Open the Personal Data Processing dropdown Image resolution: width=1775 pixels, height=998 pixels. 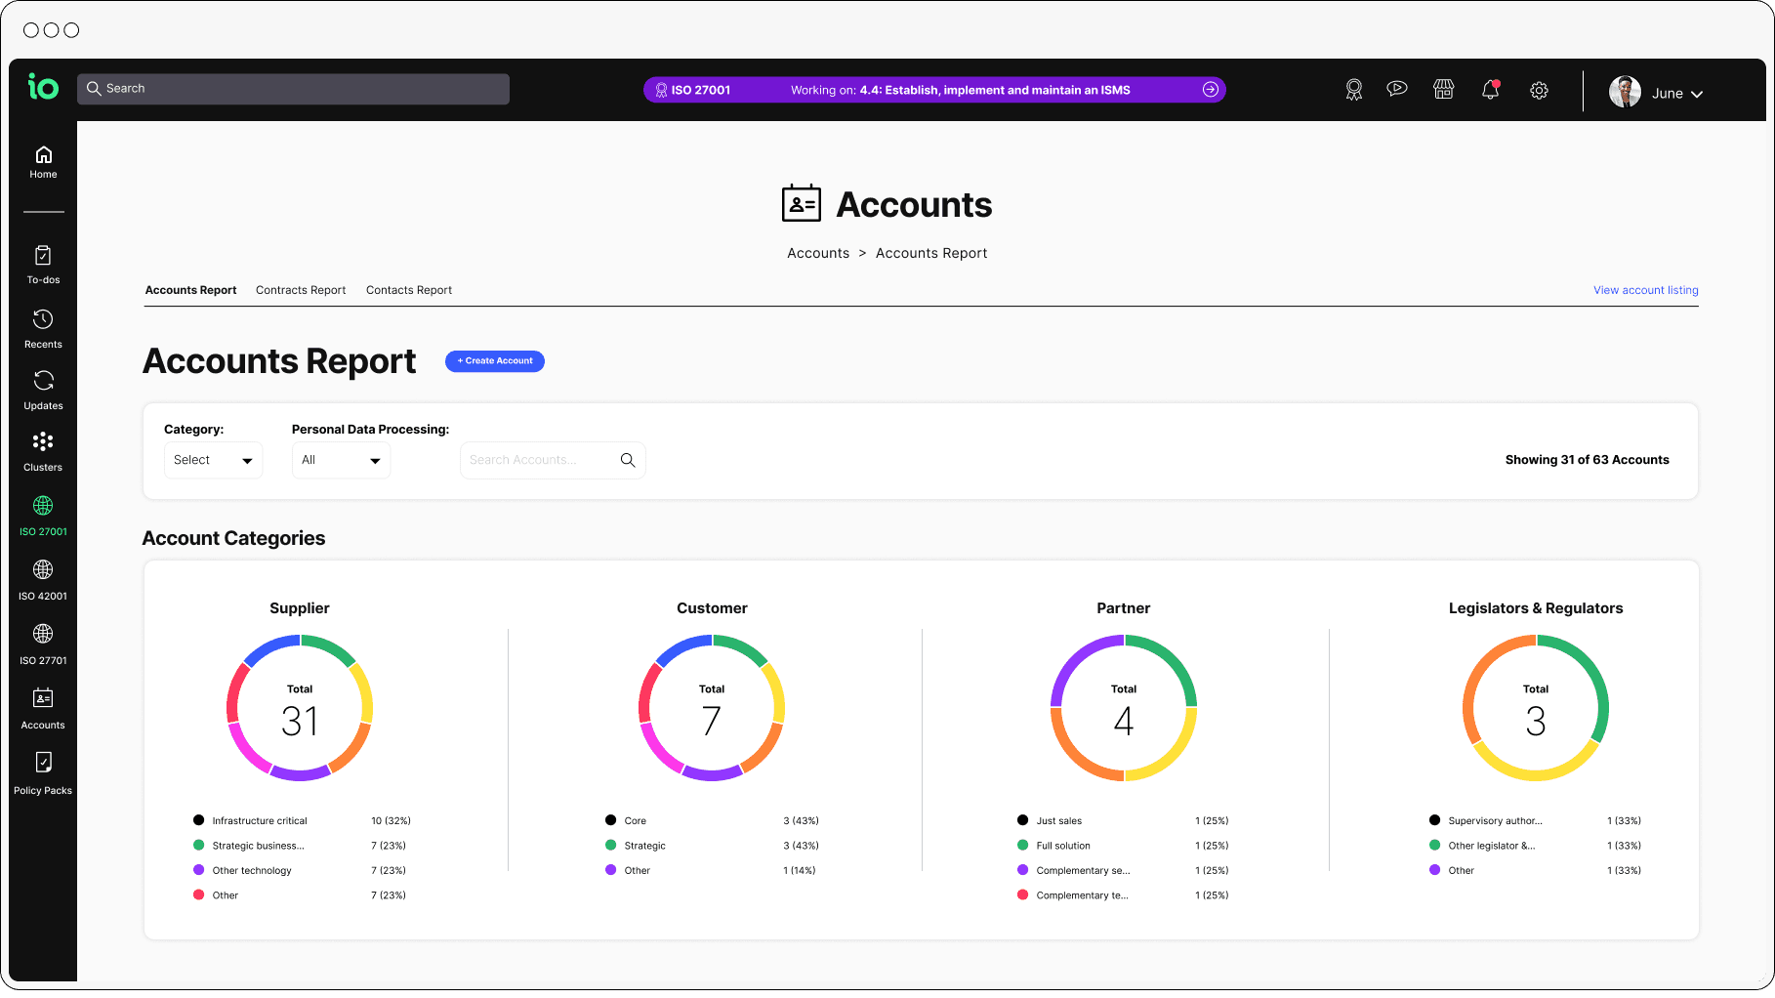[341, 460]
